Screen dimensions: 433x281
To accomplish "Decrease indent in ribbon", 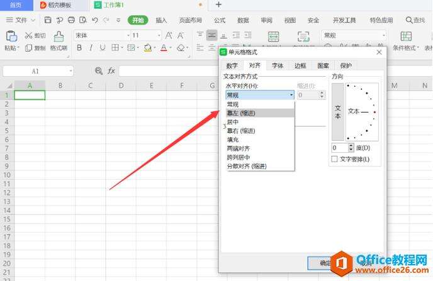I will point(236,35).
